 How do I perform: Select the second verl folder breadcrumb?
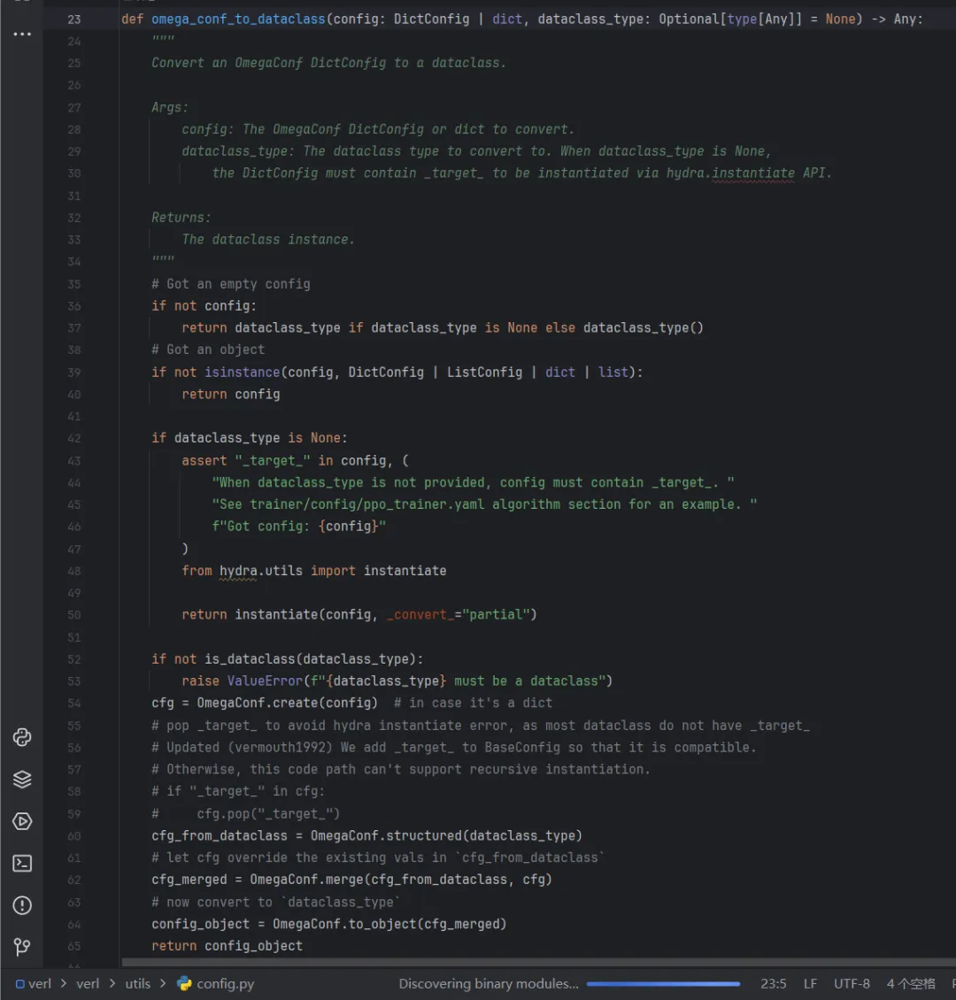click(x=88, y=983)
